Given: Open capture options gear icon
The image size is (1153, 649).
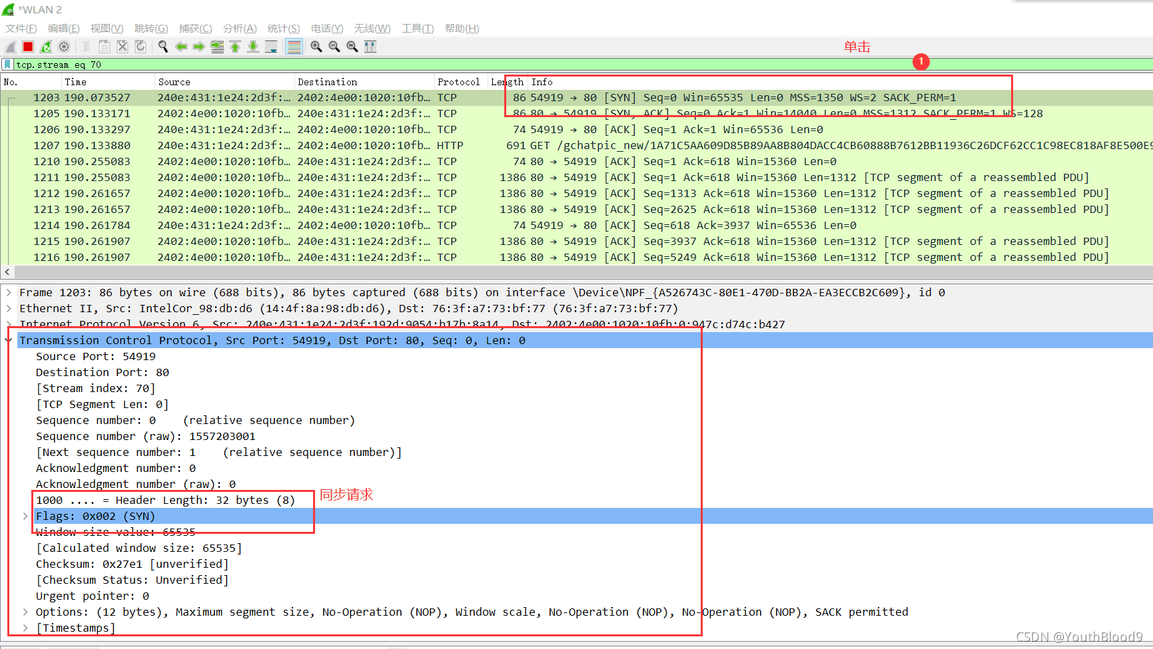Looking at the screenshot, I should tap(64, 47).
